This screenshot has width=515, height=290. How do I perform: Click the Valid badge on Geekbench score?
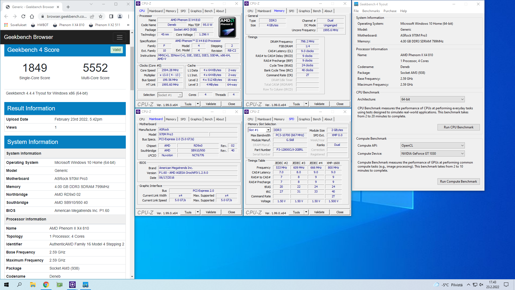coord(117,50)
